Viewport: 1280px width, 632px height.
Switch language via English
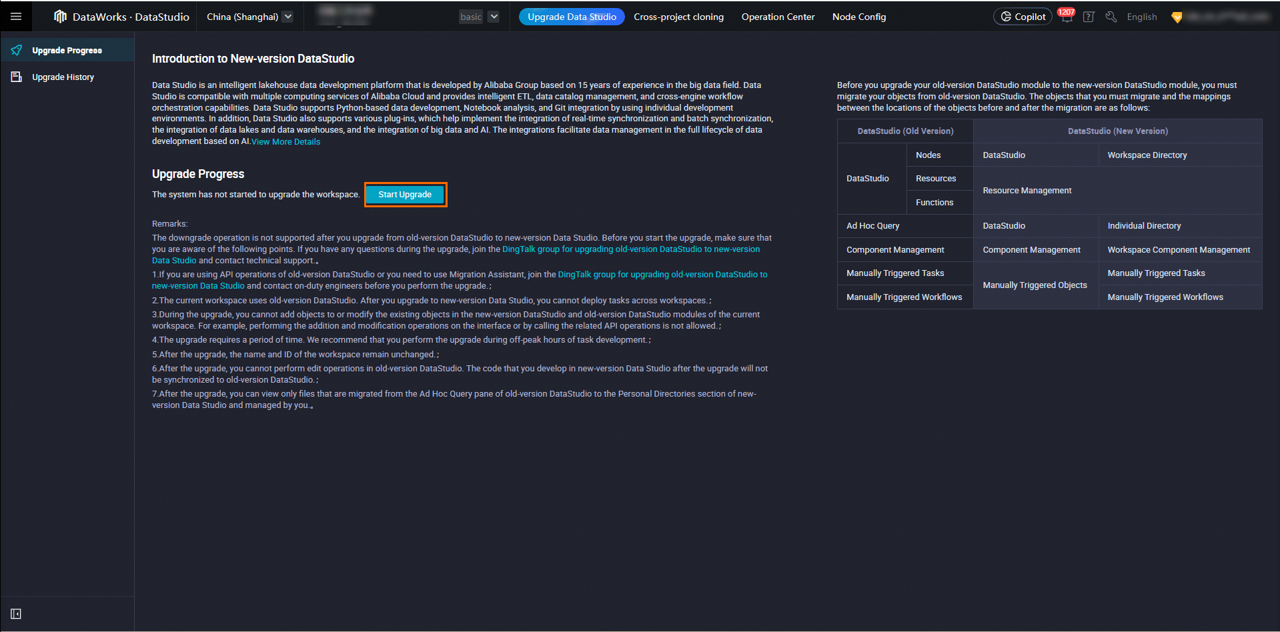pos(1141,17)
